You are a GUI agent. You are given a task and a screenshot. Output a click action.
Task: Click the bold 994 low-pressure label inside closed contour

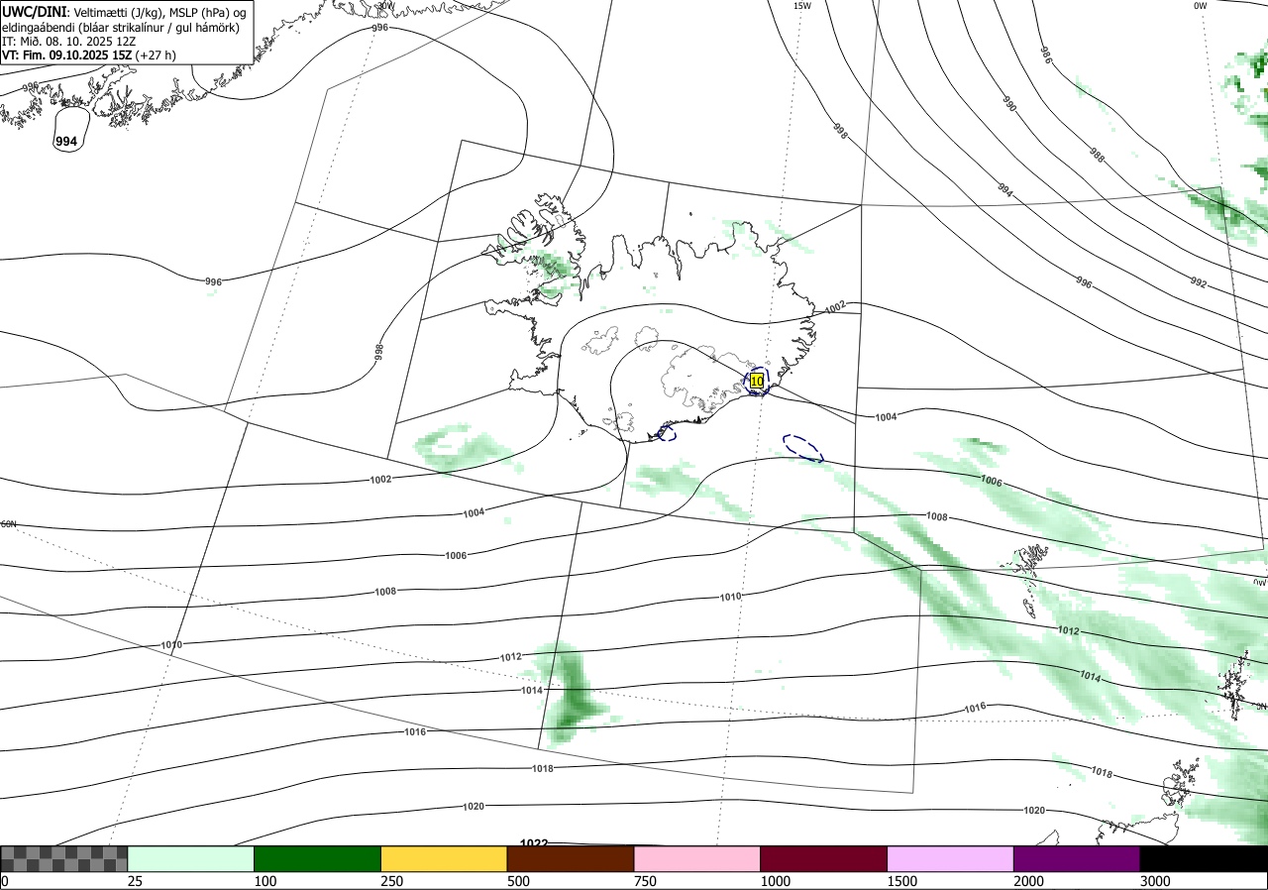click(x=66, y=143)
